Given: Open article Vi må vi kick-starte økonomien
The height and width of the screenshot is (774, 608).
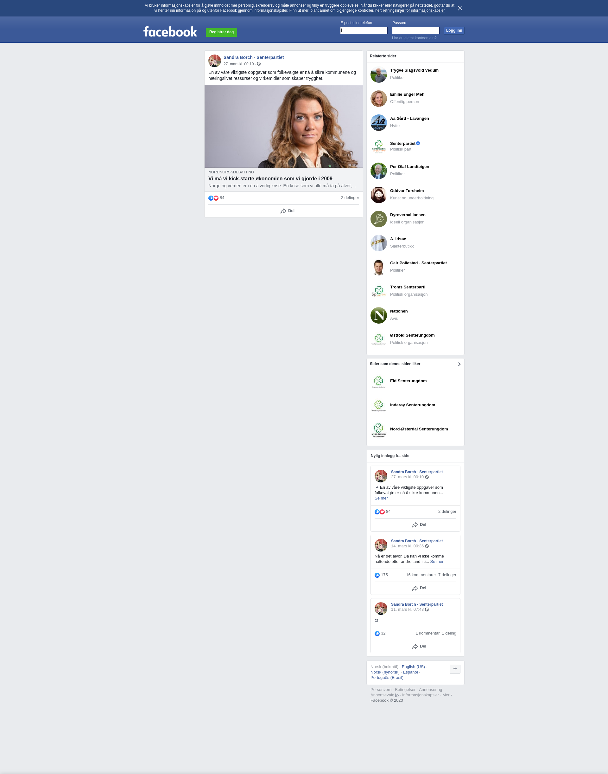Looking at the screenshot, I should tap(270, 178).
